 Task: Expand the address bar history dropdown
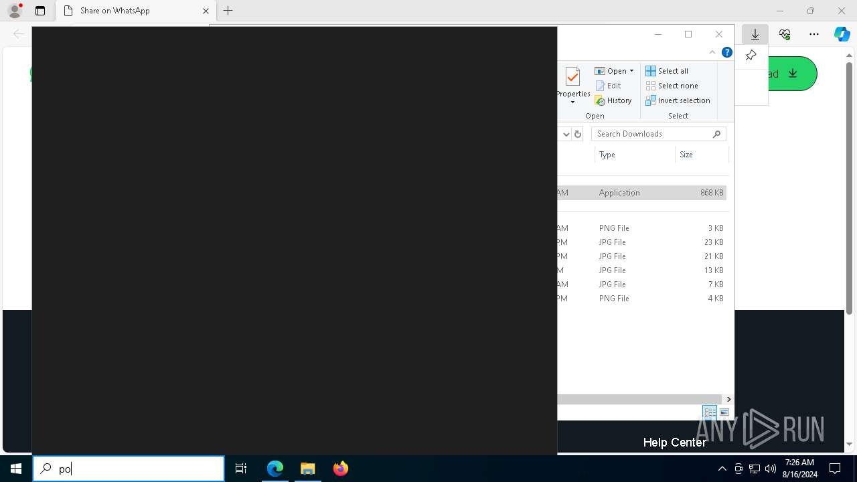pyautogui.click(x=566, y=134)
